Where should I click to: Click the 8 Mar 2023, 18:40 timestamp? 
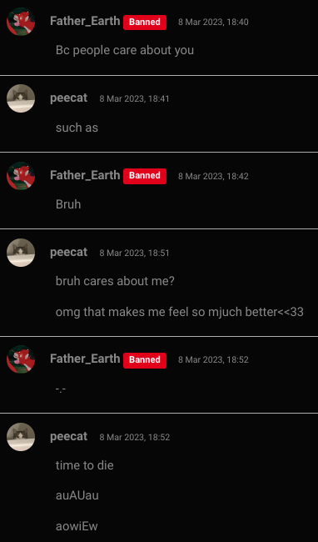point(213,23)
